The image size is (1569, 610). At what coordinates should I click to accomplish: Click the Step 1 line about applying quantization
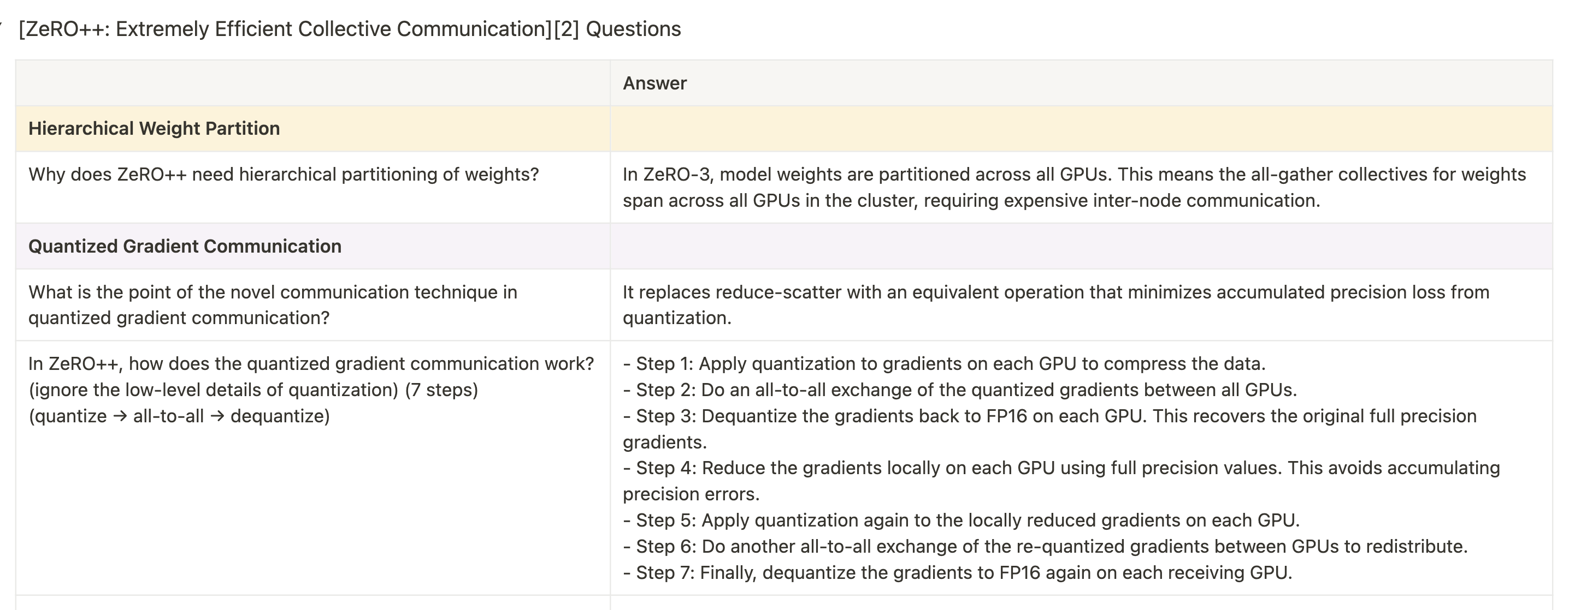[x=944, y=364]
